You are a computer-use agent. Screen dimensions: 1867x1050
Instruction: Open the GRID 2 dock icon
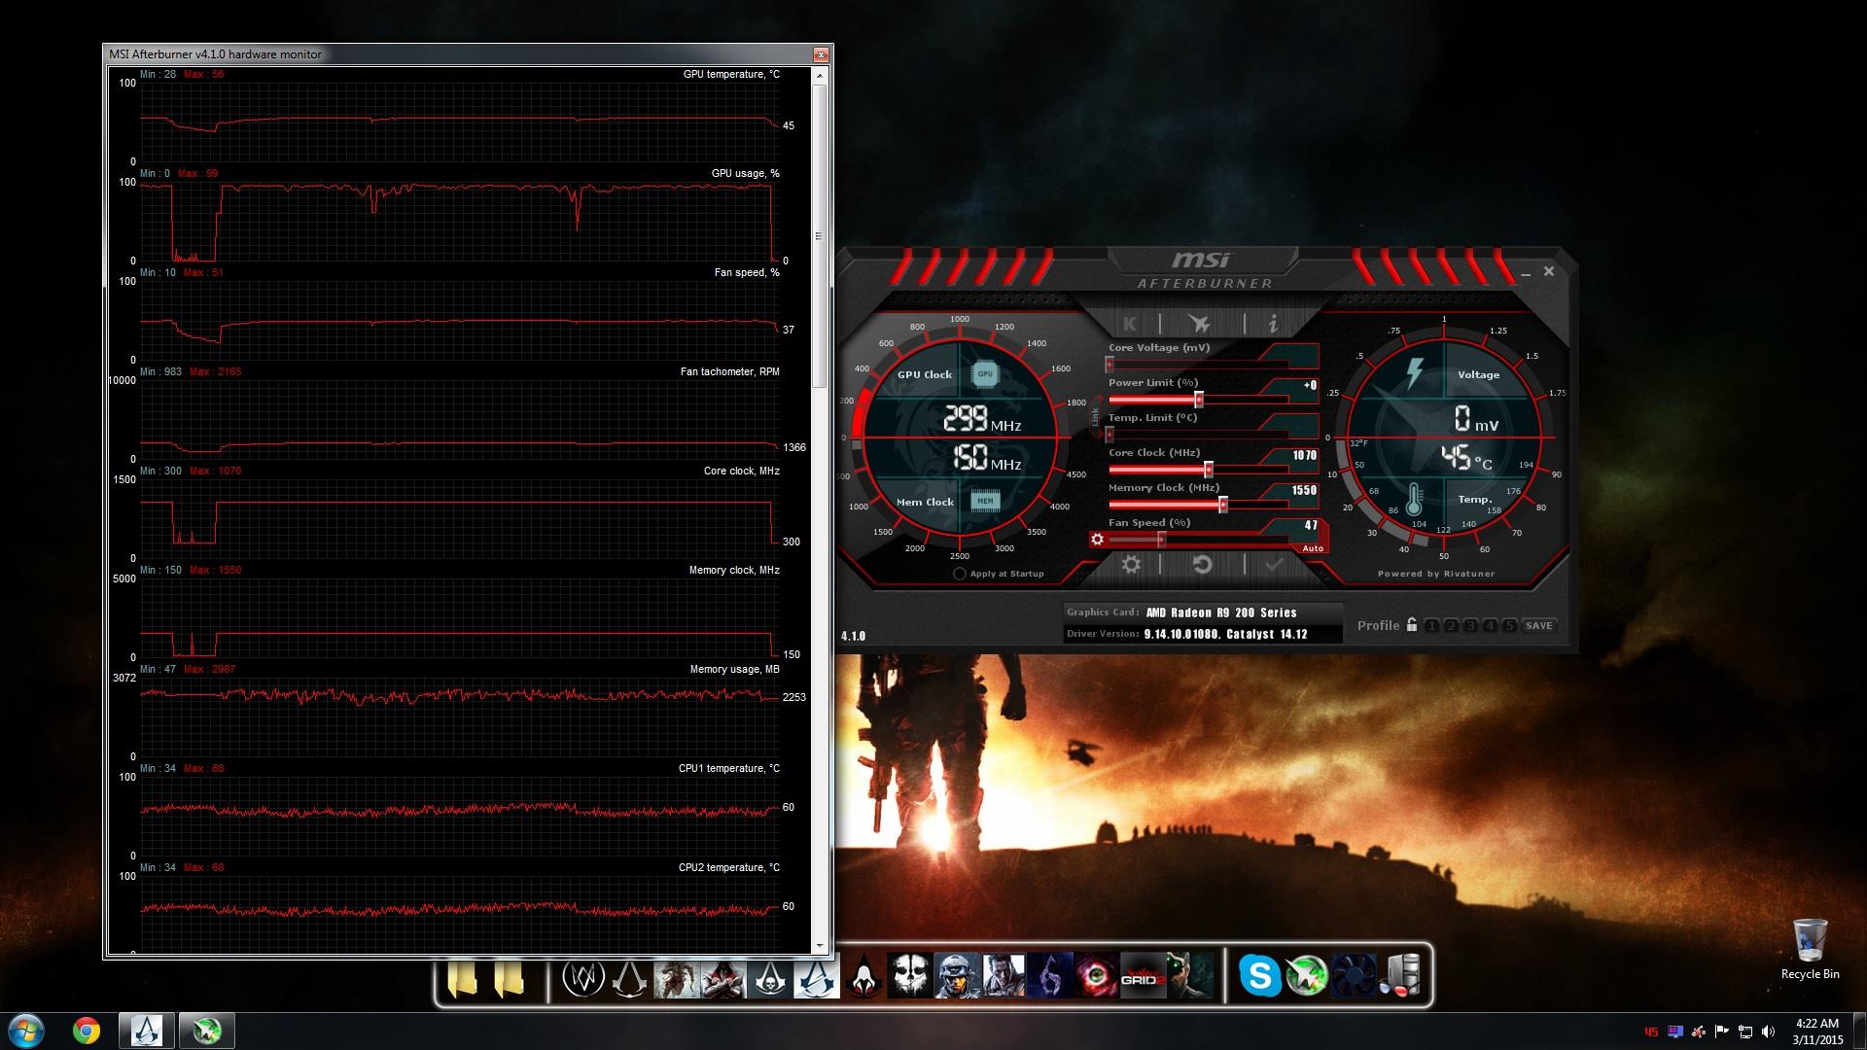pyautogui.click(x=1143, y=977)
